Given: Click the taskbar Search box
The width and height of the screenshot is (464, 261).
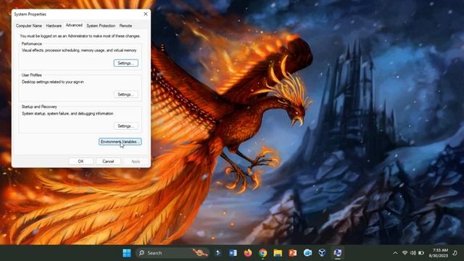Looking at the screenshot, I should click(173, 253).
